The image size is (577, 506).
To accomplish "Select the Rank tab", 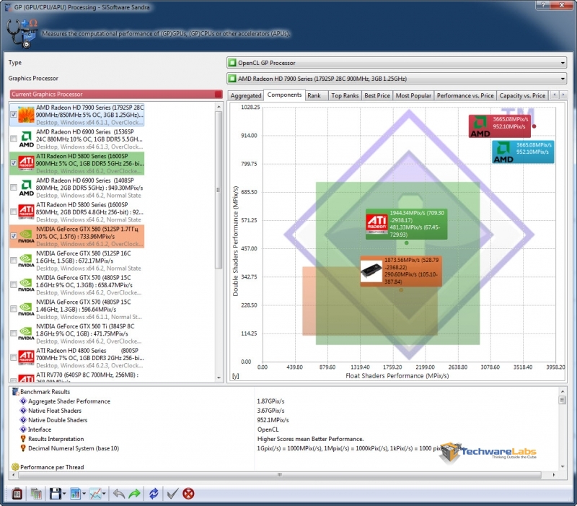I will tap(317, 96).
